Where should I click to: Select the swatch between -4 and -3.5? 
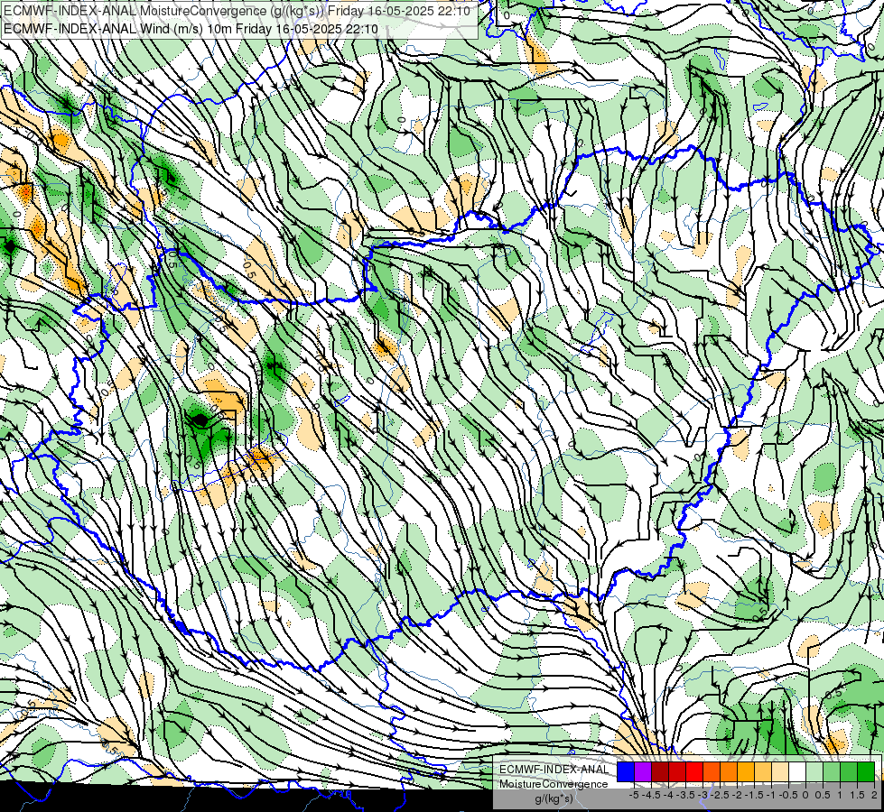tap(677, 772)
